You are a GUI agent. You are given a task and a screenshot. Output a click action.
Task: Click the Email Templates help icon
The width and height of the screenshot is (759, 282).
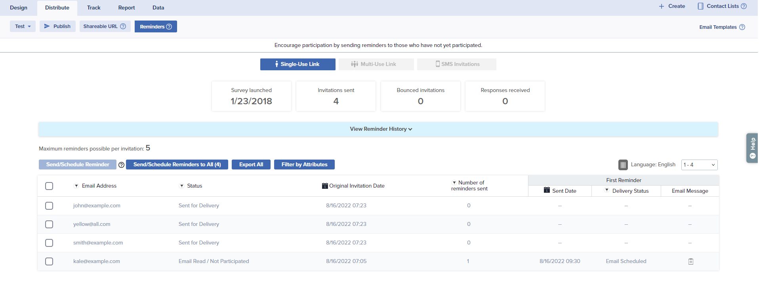tap(742, 27)
